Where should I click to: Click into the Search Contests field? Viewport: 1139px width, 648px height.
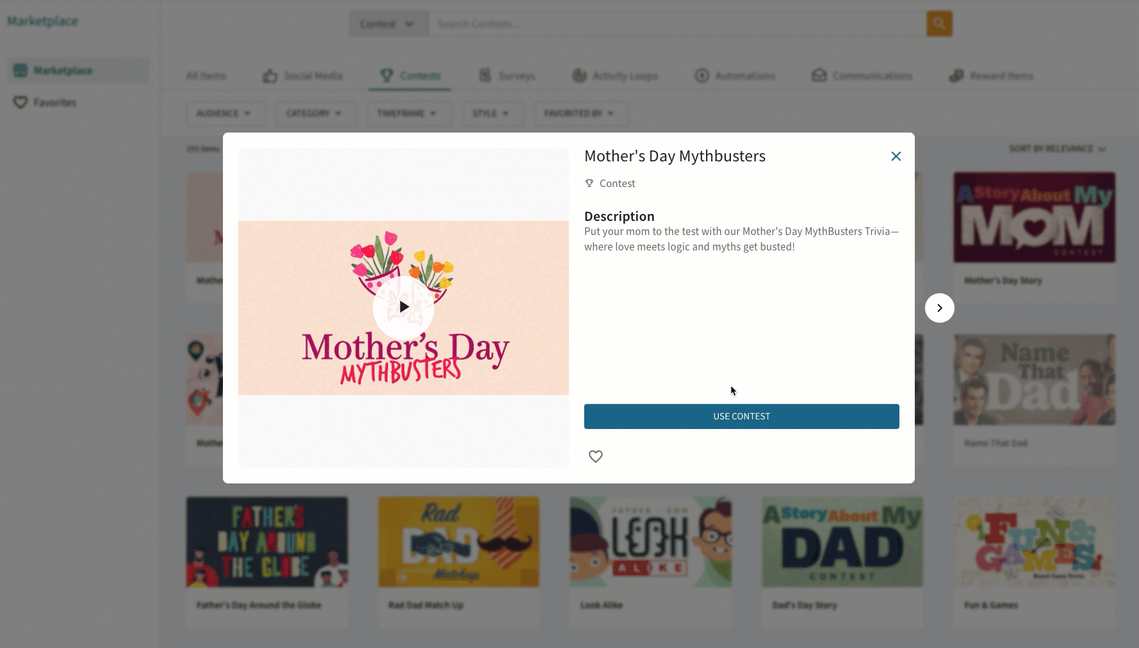pyautogui.click(x=677, y=24)
